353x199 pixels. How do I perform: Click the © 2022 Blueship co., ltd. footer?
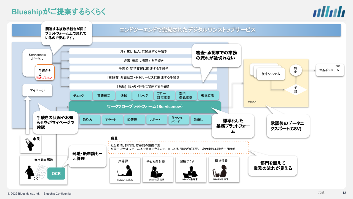24,193
